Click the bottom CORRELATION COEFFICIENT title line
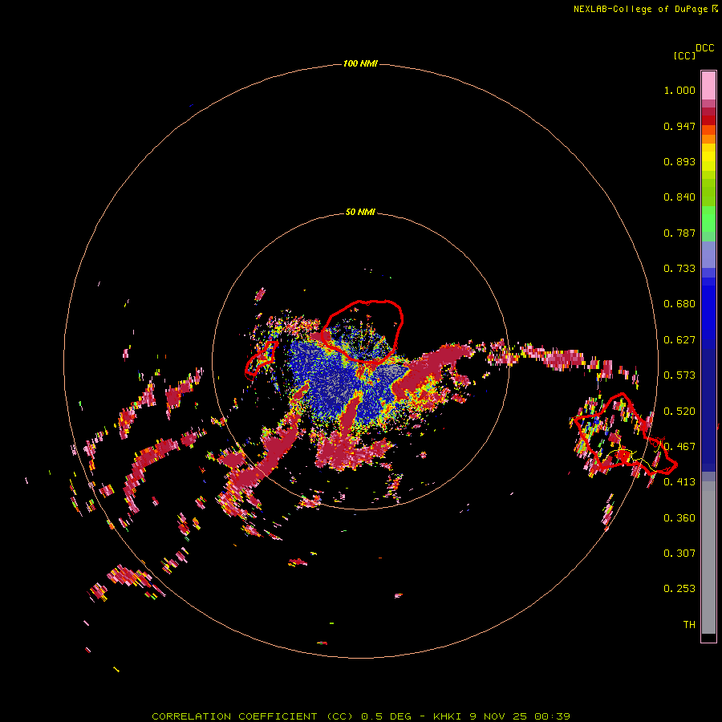 pos(361,716)
